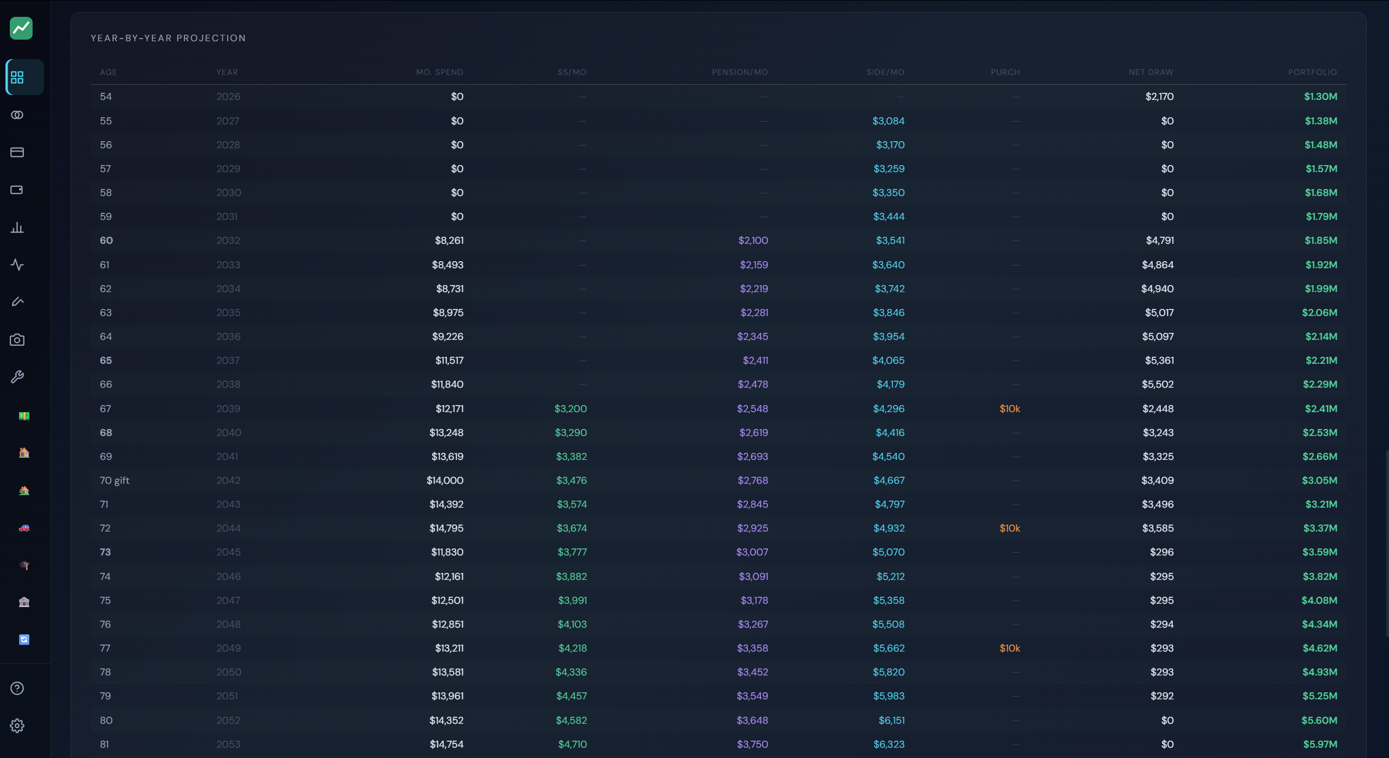This screenshot has width=1389, height=758.
Task: Click the $10k purchase in the 2039 row
Action: pos(1010,409)
